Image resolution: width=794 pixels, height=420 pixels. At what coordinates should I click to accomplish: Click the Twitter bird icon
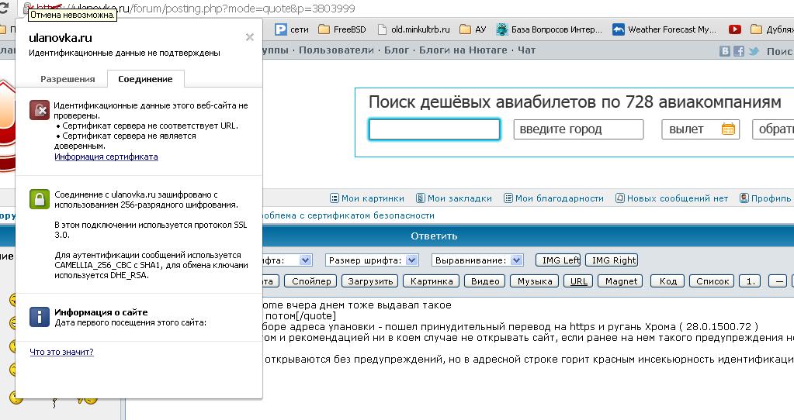pyautogui.click(x=753, y=51)
